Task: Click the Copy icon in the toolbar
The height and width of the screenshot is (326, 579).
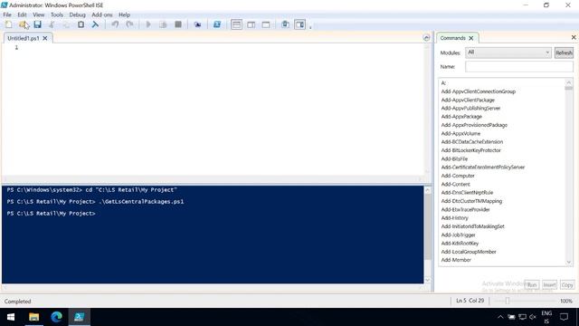Action: coord(66,24)
